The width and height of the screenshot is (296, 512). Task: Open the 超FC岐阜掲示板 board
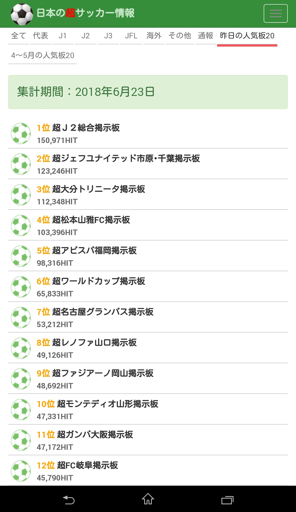click(87, 465)
